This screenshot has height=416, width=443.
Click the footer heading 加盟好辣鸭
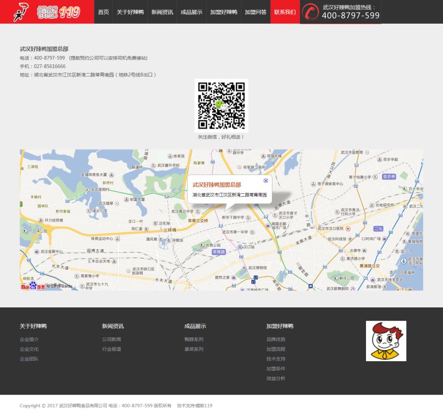tap(280, 326)
